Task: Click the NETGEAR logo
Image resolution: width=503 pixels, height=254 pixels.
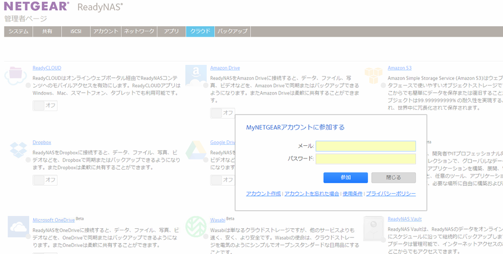Action: pyautogui.click(x=37, y=6)
